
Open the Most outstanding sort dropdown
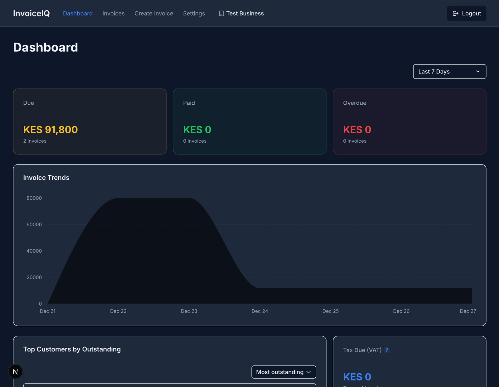[283, 372]
